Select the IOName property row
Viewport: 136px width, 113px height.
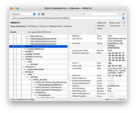point(98,86)
